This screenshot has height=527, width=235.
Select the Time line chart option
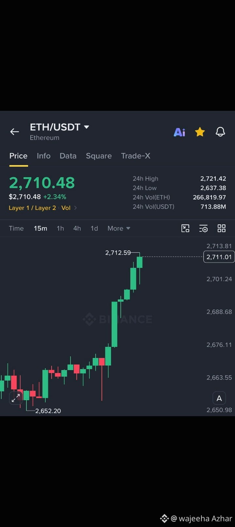pyautogui.click(x=16, y=228)
